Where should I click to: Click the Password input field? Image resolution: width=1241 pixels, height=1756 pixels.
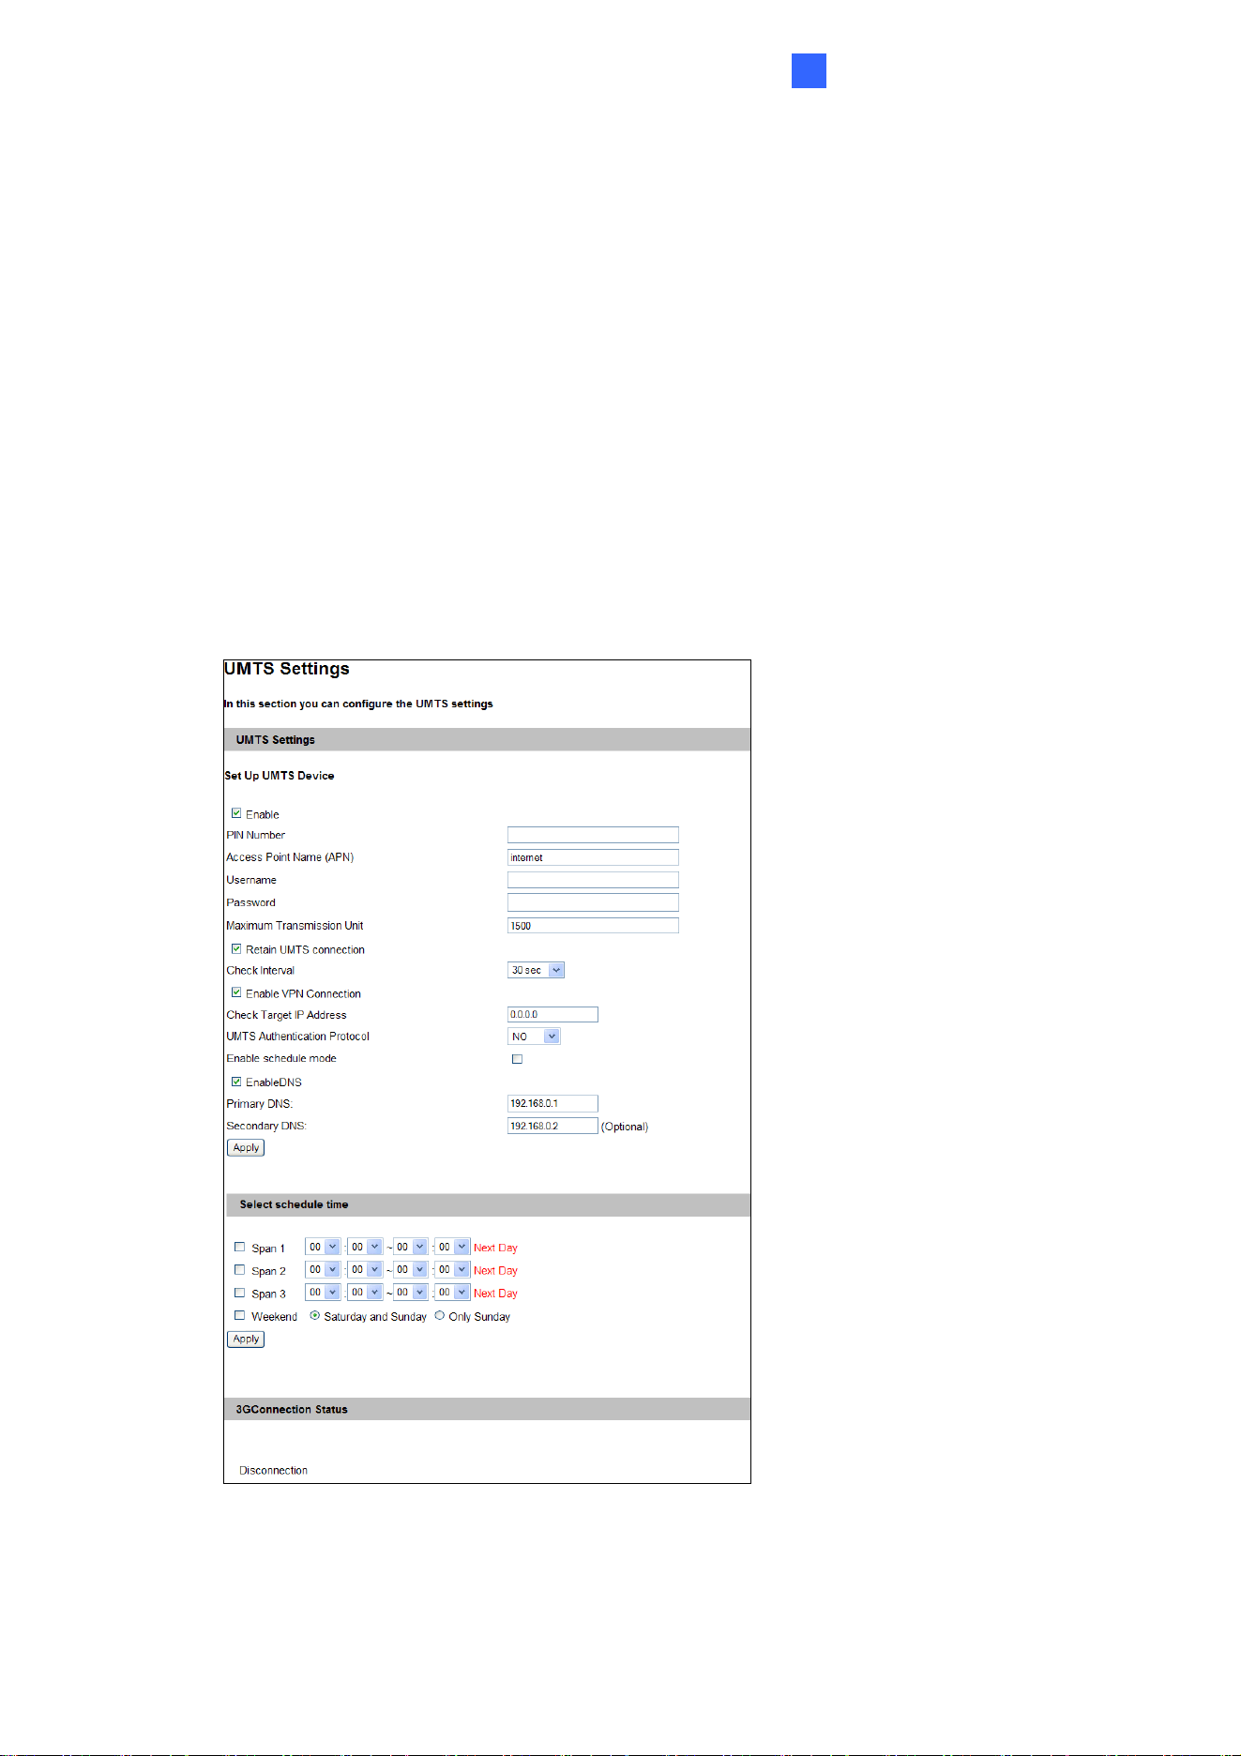pos(593,902)
